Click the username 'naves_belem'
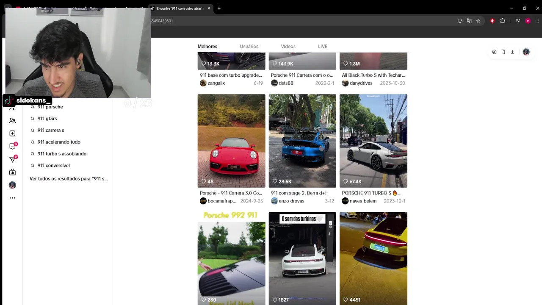Screen dimensions: 542x305 point(363,201)
